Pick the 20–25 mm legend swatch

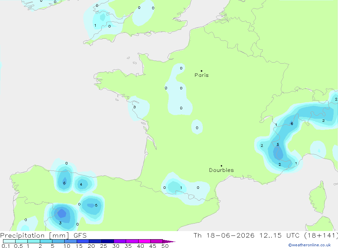pos(95,241)
